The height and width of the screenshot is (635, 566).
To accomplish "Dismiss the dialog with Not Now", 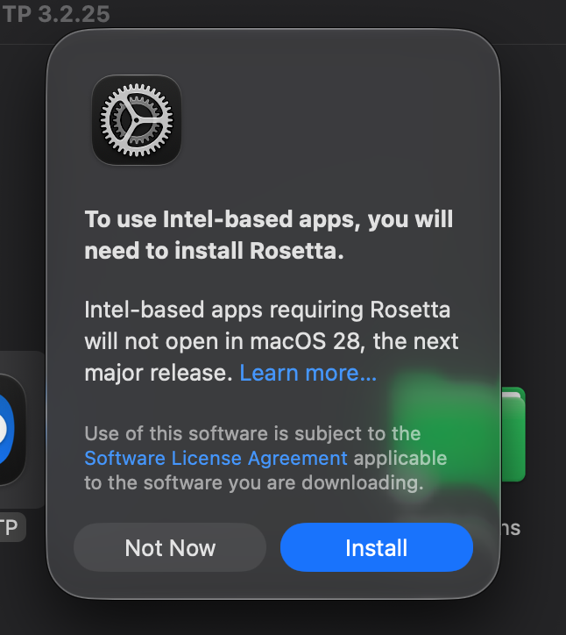I will click(x=170, y=547).
